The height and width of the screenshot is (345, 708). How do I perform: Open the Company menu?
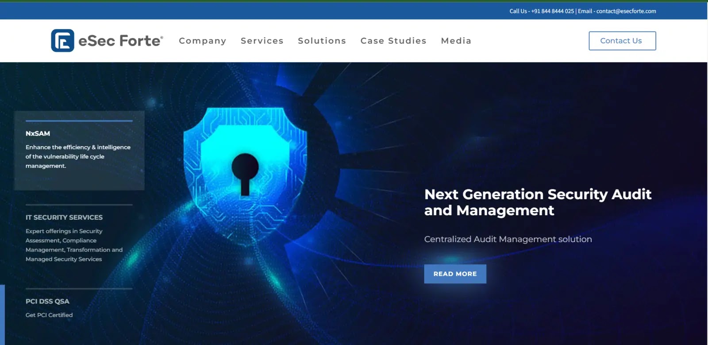[203, 41]
